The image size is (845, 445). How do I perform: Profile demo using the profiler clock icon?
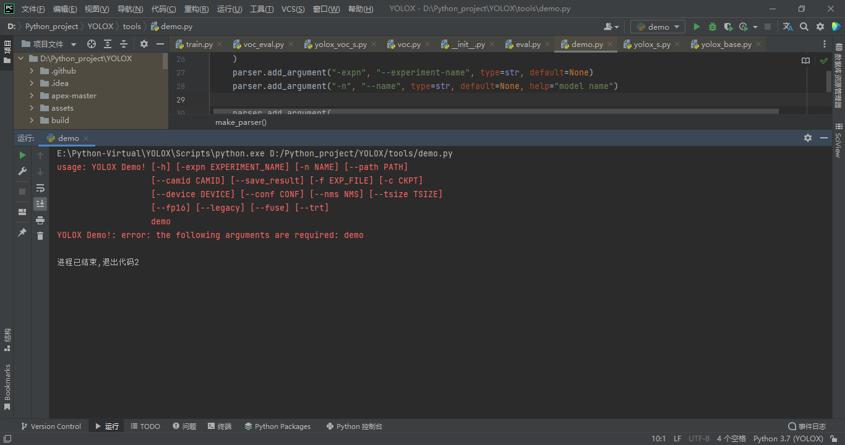(x=742, y=27)
